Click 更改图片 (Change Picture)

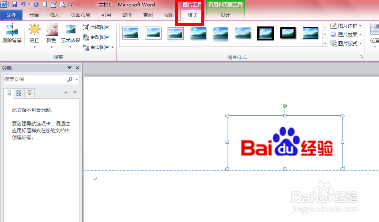(96, 37)
